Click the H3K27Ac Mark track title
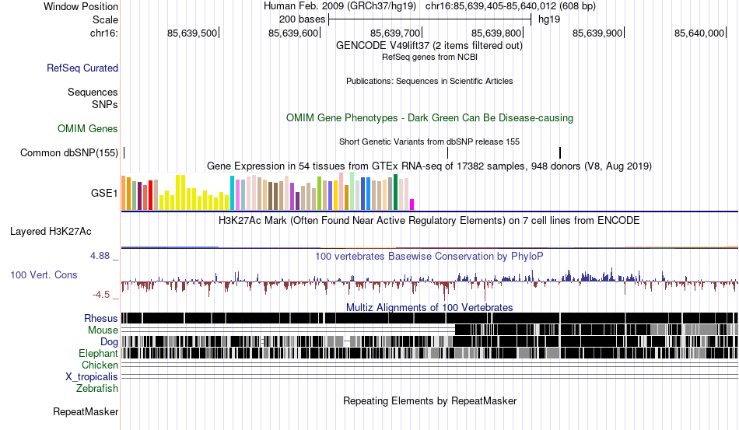Image resolution: width=739 pixels, height=430 pixels. (429, 220)
